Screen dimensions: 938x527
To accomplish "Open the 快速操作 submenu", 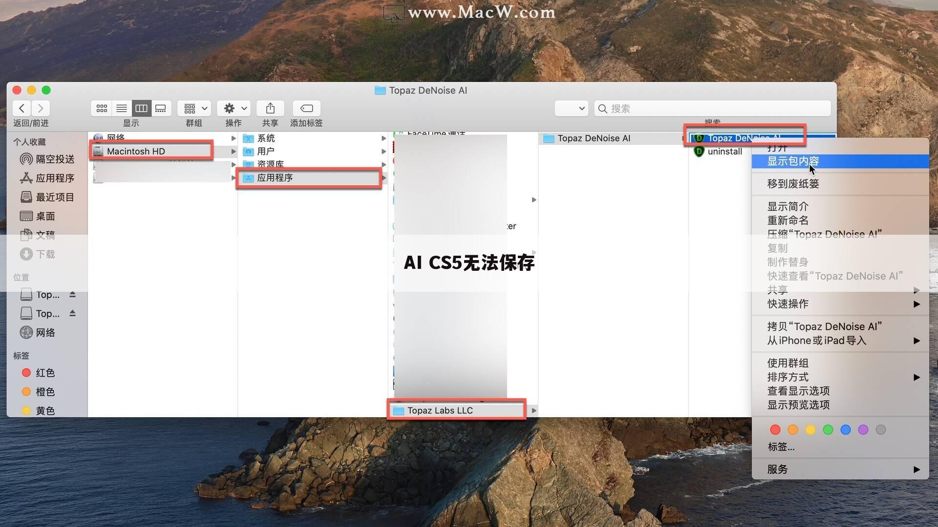I will click(x=840, y=304).
